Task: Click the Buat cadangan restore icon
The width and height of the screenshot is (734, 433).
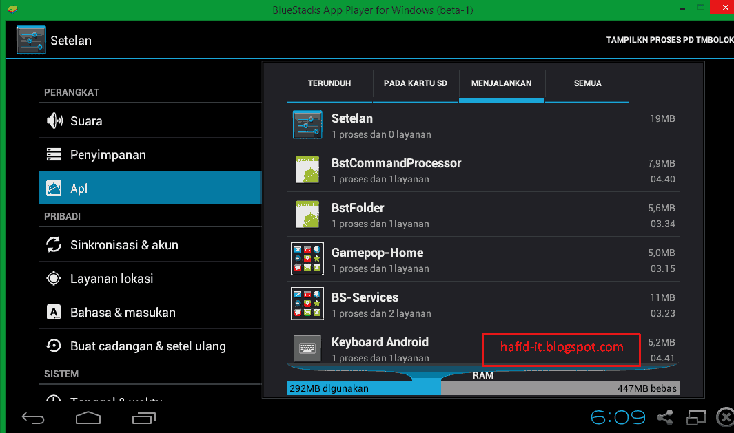Action: point(54,346)
